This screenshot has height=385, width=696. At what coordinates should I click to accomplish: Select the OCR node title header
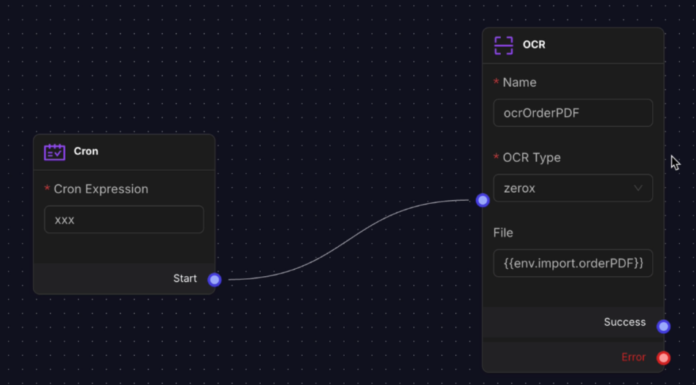point(573,45)
